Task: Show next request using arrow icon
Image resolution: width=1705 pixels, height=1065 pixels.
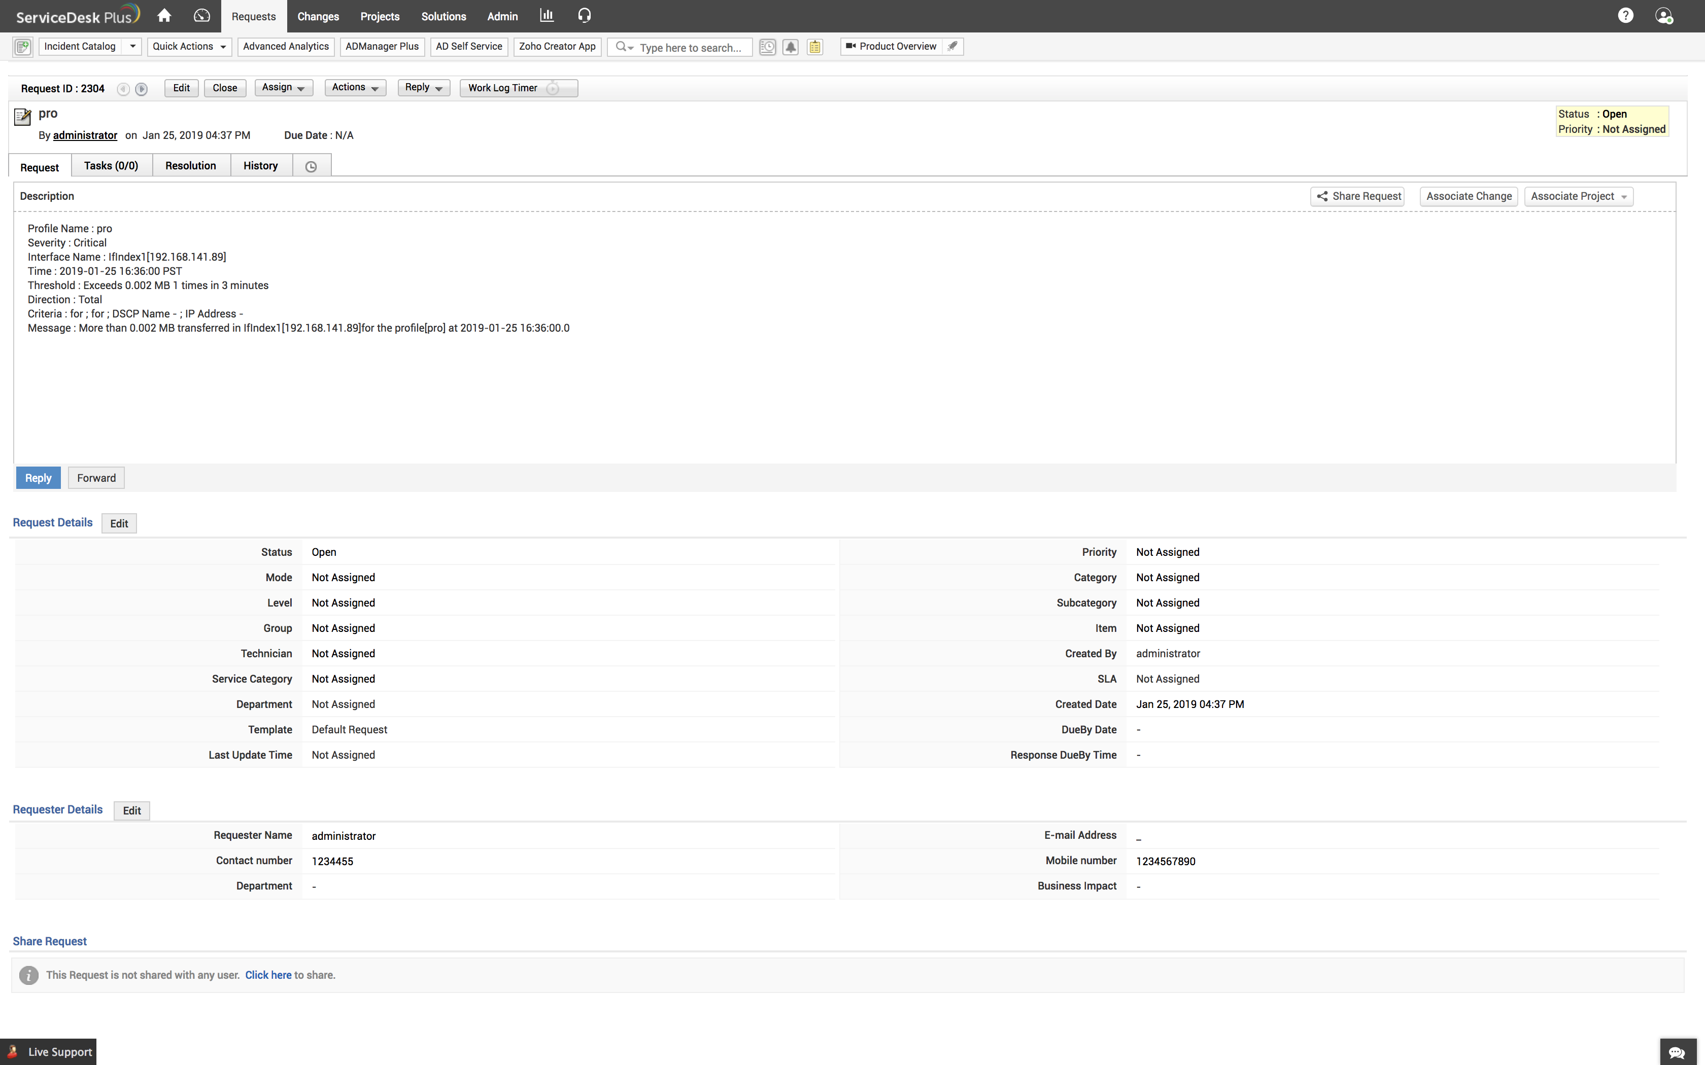Action: click(x=142, y=89)
